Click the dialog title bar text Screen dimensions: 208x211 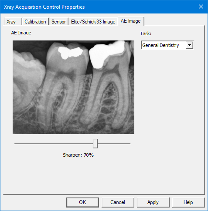44,7
